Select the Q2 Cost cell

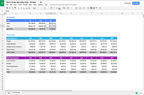pyautogui.click(x=40, y=26)
